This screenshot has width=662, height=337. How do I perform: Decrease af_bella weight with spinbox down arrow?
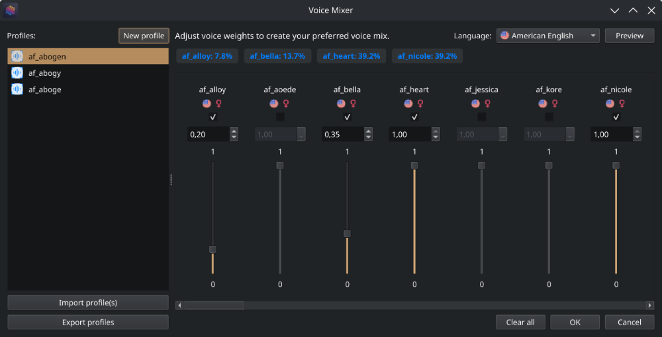coord(368,137)
